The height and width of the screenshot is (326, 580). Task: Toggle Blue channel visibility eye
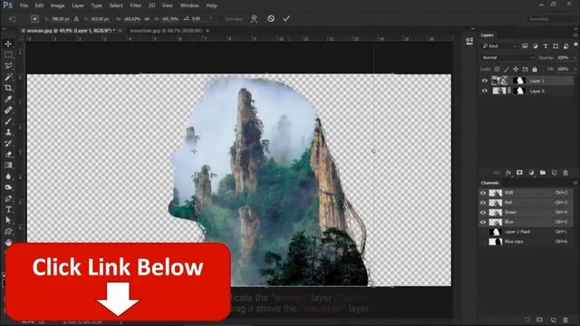[483, 222]
